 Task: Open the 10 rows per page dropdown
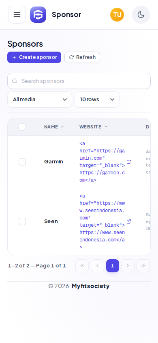click(97, 100)
